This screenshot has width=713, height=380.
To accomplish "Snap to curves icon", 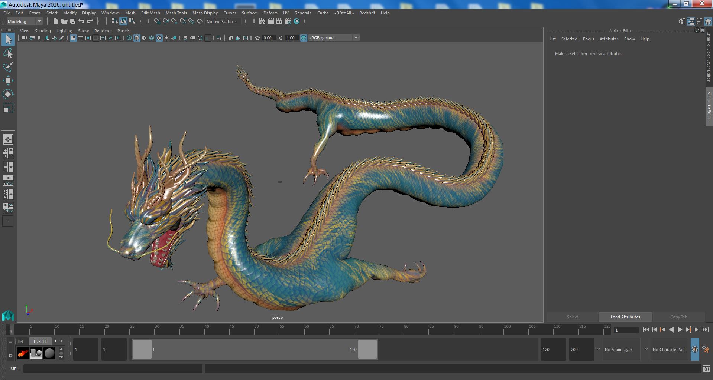I will (x=166, y=22).
